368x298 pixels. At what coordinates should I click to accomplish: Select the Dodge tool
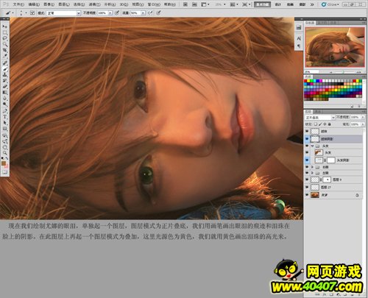pyautogui.click(x=4, y=104)
